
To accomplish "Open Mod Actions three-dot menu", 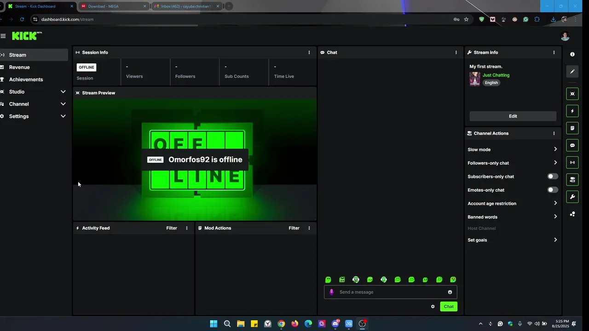I will point(309,228).
